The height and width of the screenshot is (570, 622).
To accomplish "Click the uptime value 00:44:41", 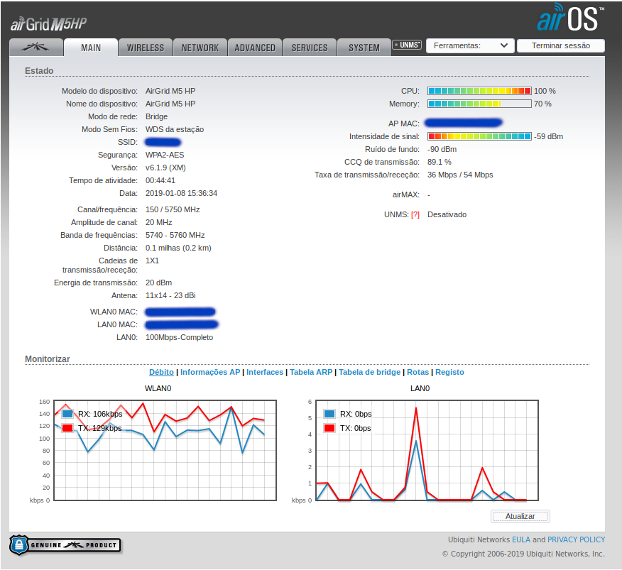I will [160, 180].
